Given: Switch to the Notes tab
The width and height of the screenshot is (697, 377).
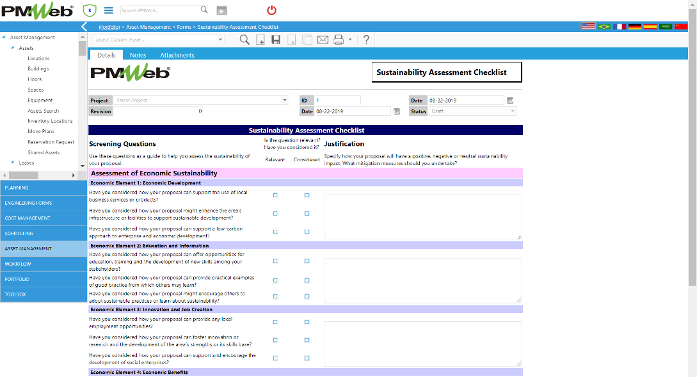Looking at the screenshot, I should pos(138,54).
